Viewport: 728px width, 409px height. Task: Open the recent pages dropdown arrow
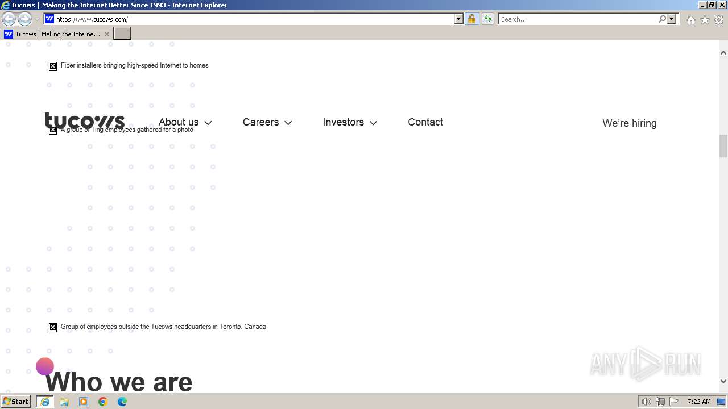[x=38, y=19]
